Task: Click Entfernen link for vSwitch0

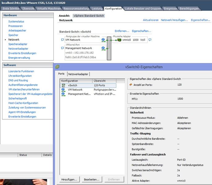Action: pyautogui.click(x=122, y=31)
